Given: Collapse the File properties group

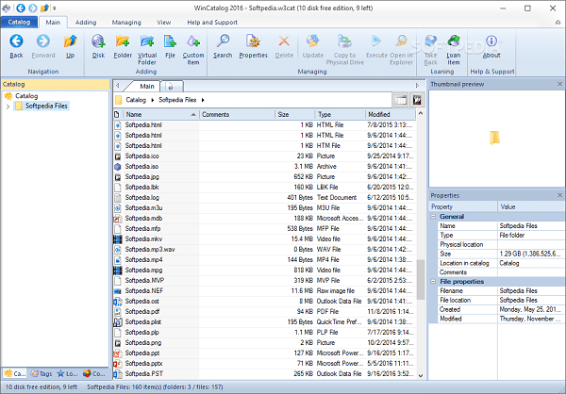Looking at the screenshot, I should [433, 282].
